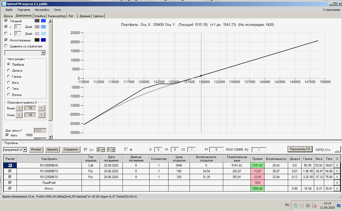Expand the проданный ст portfolio dropdown

click(x=25, y=150)
